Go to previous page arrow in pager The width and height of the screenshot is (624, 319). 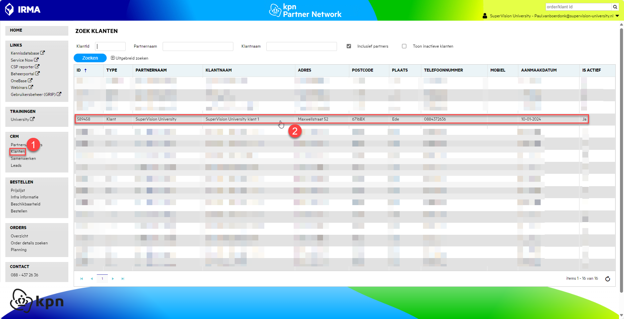pyautogui.click(x=92, y=279)
